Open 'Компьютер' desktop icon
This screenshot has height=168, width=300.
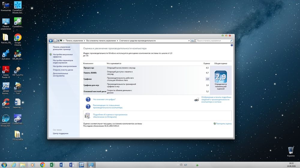point(6,7)
